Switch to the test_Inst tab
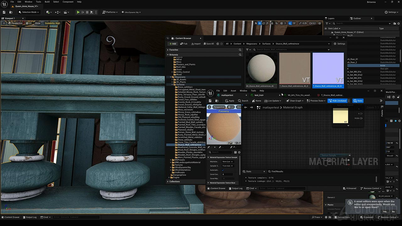 (x=259, y=95)
